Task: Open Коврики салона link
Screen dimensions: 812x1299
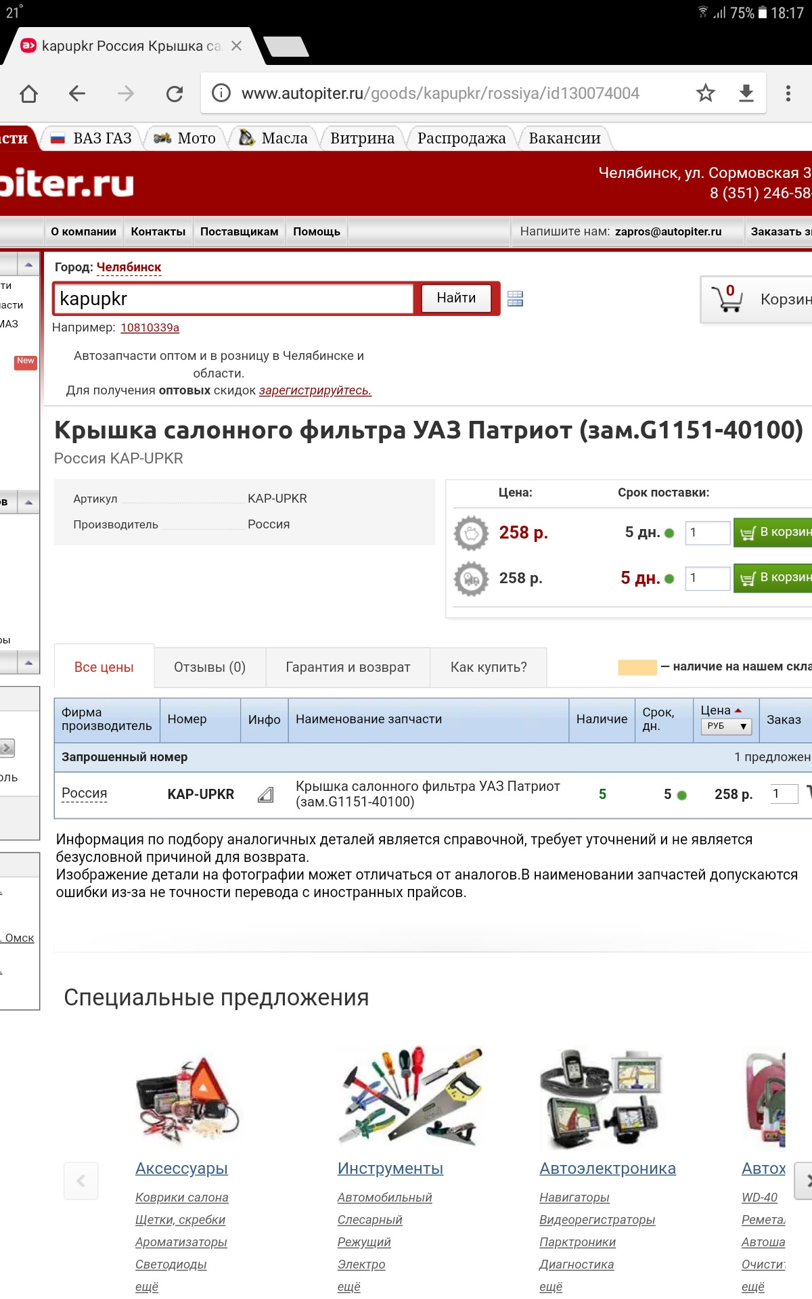Action: pos(181,1198)
